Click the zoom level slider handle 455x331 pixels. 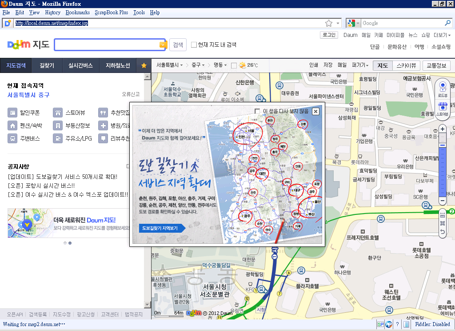click(442, 145)
